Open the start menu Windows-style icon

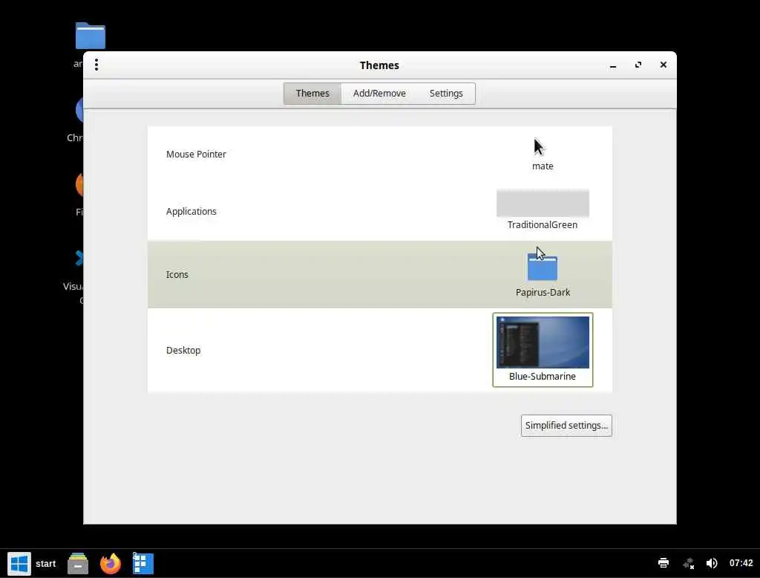(x=19, y=563)
